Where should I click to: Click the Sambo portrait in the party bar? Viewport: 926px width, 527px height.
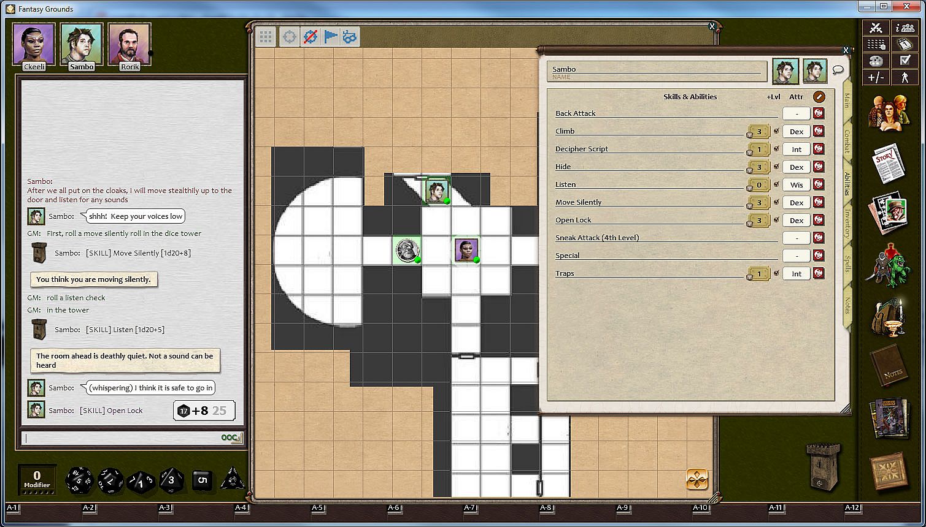pos(82,44)
